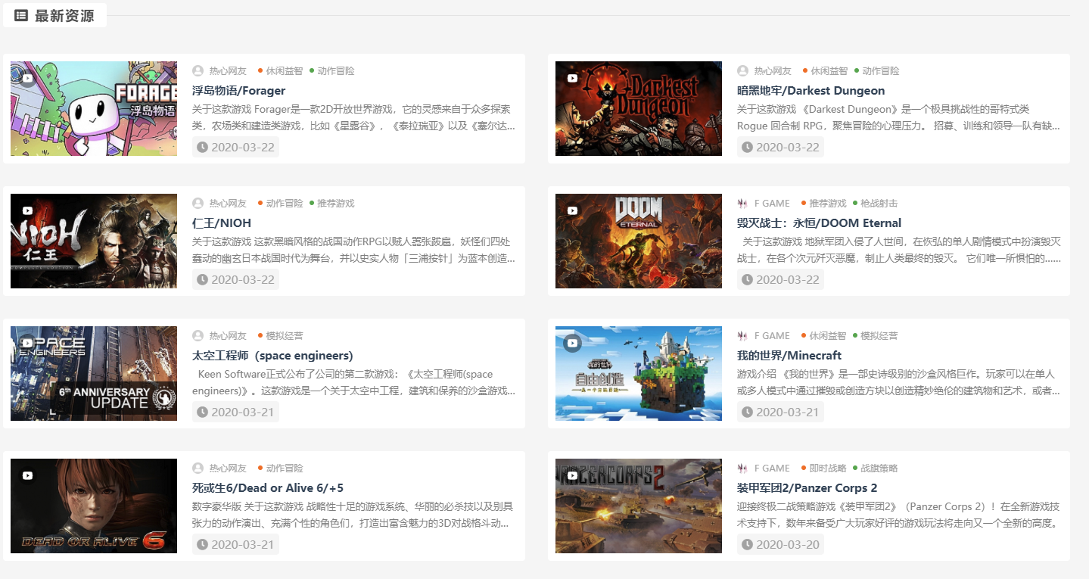Select 模拟经营 tag in the 太空工程师 card
Screen dimensions: 1089x579
pyautogui.click(x=284, y=336)
